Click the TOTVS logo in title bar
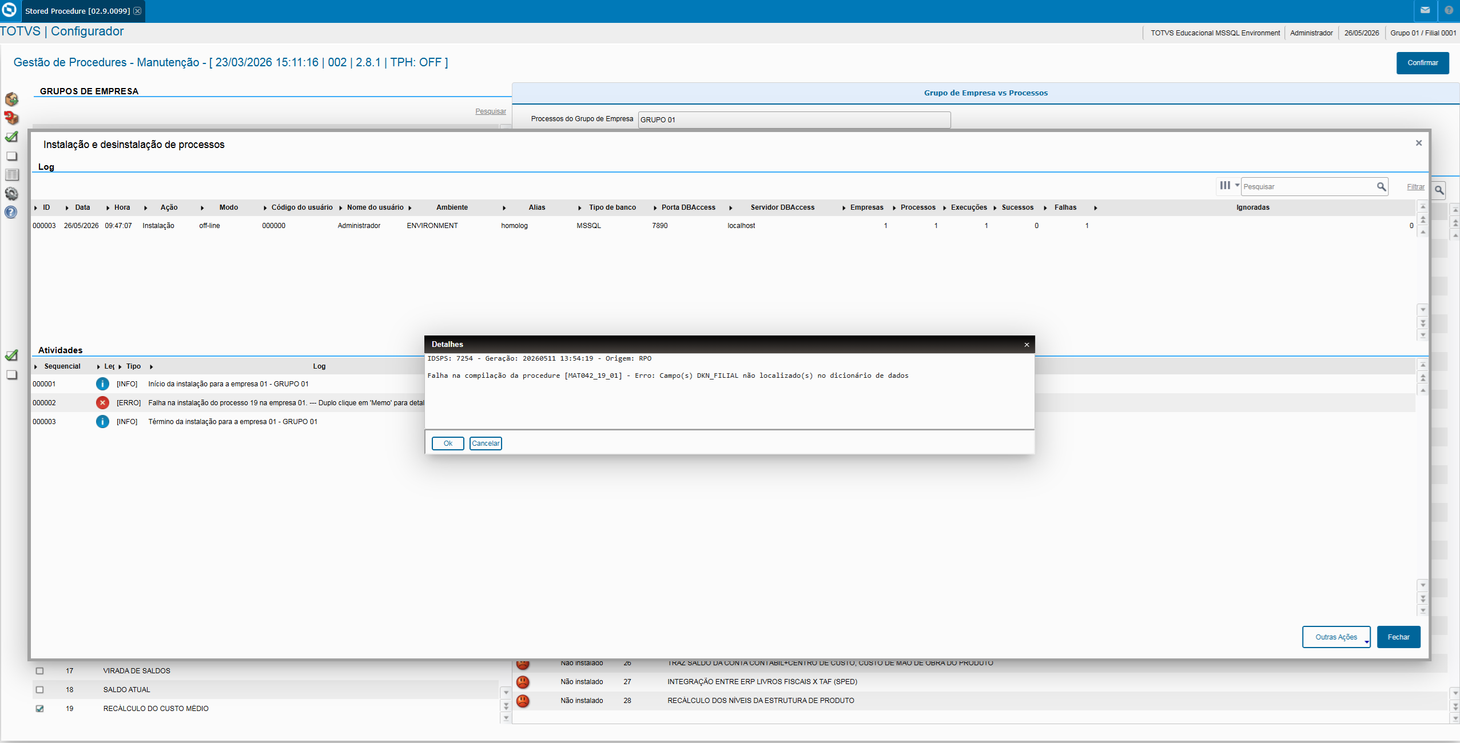Screen dimensions: 1460x743 tap(9, 10)
